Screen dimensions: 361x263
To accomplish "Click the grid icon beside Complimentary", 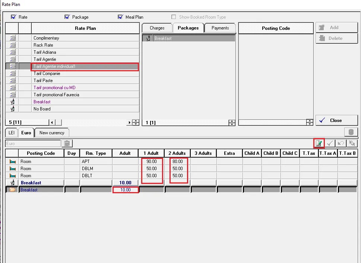I will point(13,38).
